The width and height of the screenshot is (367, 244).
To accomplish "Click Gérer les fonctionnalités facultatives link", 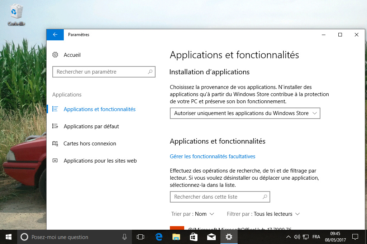I will [x=213, y=156].
